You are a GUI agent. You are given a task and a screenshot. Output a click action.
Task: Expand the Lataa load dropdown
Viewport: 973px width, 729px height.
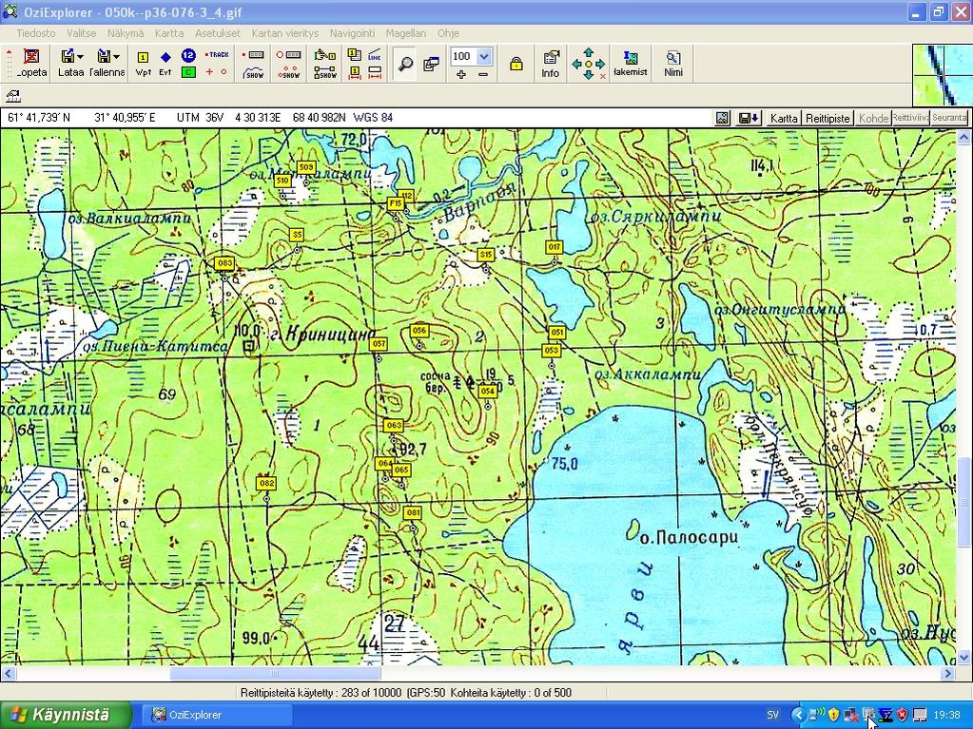click(x=81, y=57)
